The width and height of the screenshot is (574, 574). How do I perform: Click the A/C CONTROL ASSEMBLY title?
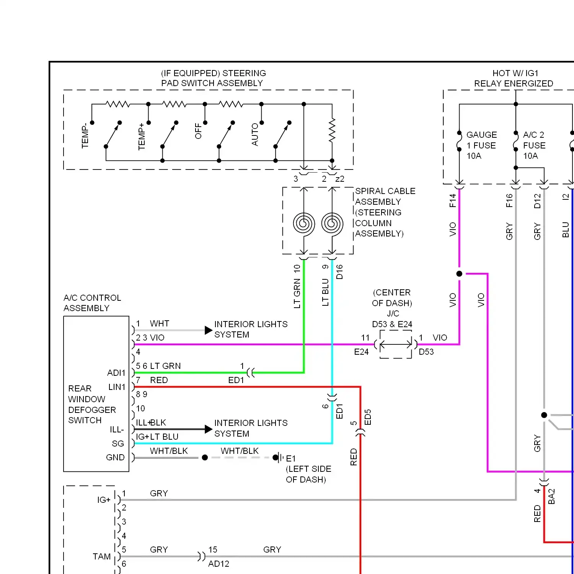(92, 303)
